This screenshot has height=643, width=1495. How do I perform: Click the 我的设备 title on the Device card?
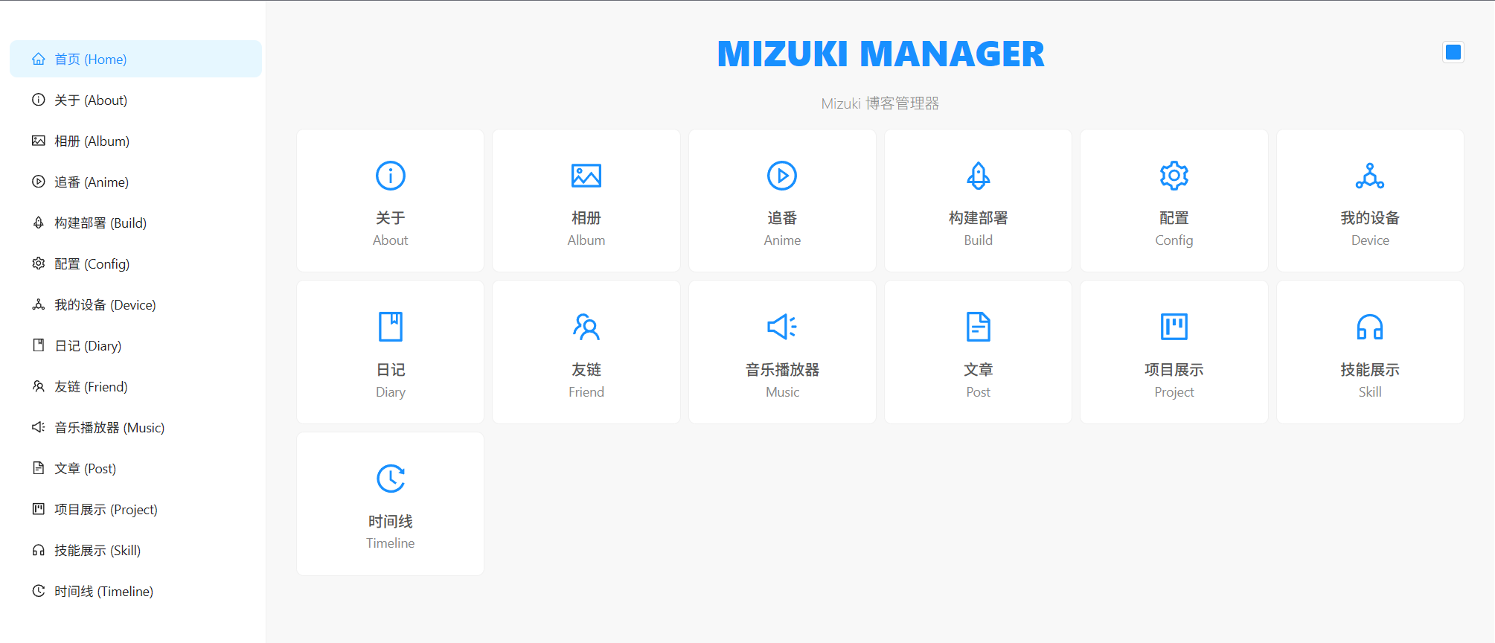[x=1370, y=218]
